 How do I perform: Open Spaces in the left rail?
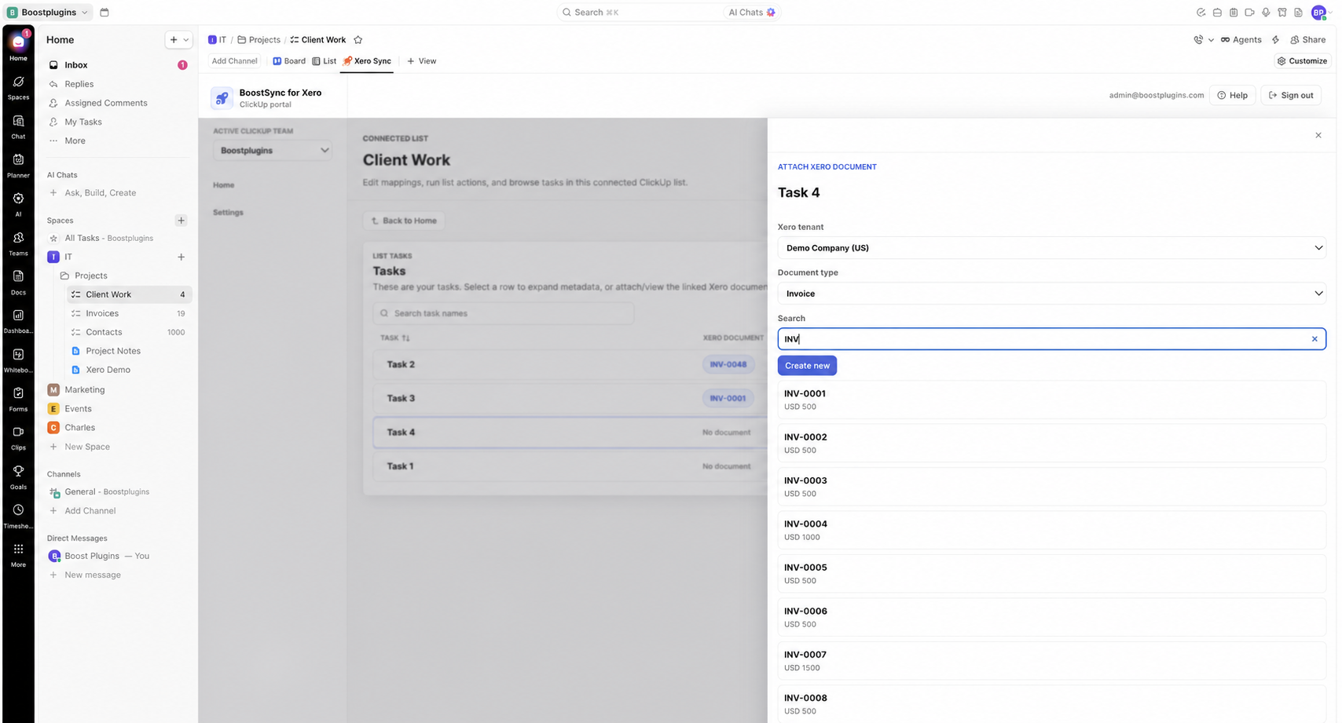click(x=18, y=87)
